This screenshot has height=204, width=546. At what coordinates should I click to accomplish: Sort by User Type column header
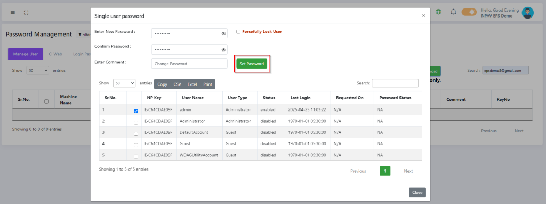(240, 98)
